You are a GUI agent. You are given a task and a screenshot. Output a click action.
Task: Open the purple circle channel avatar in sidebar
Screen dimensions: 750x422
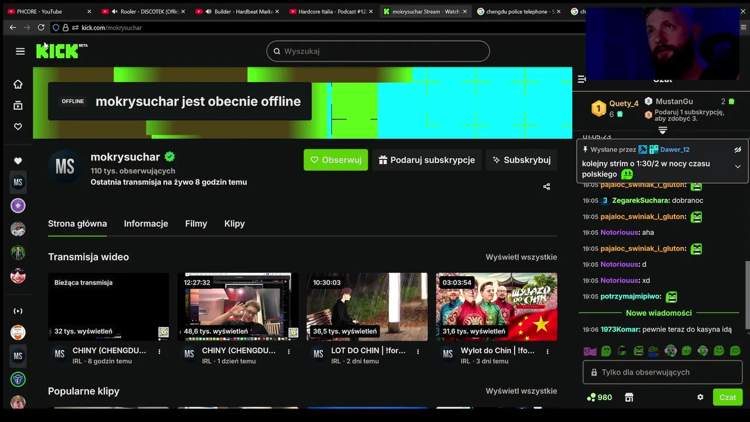click(x=18, y=206)
